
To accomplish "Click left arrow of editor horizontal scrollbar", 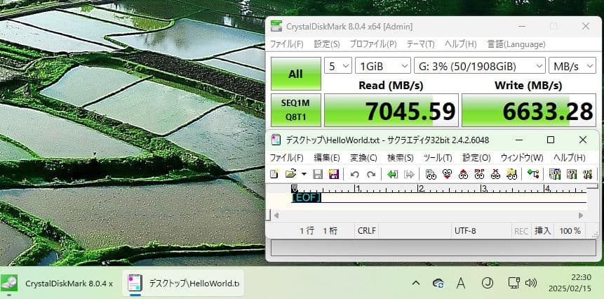I will click(276, 215).
